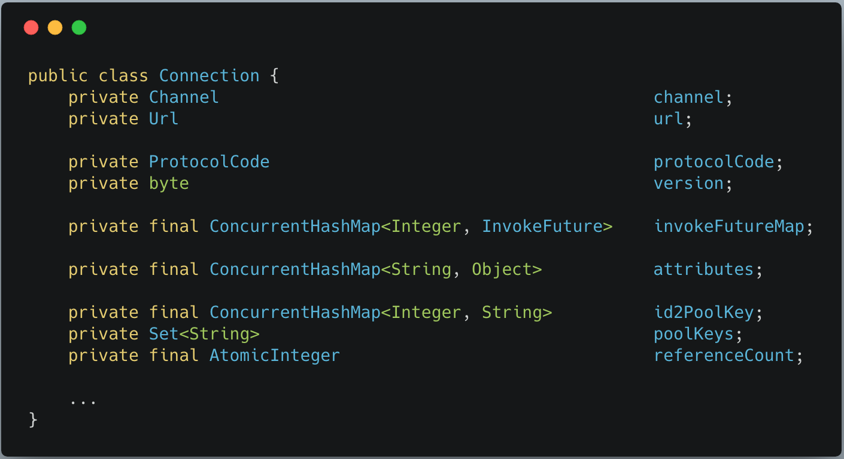The height and width of the screenshot is (459, 844).
Task: Click the green maximize dot
Action: (x=79, y=27)
